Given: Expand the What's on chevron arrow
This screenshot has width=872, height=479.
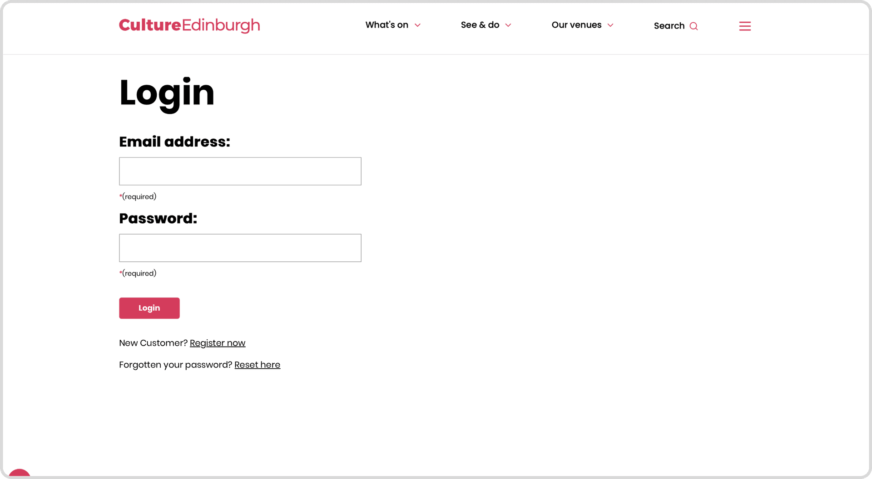Looking at the screenshot, I should [417, 25].
